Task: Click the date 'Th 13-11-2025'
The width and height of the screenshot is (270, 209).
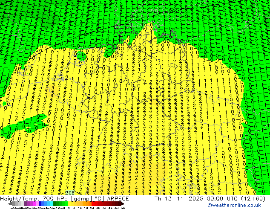Action: (179, 199)
